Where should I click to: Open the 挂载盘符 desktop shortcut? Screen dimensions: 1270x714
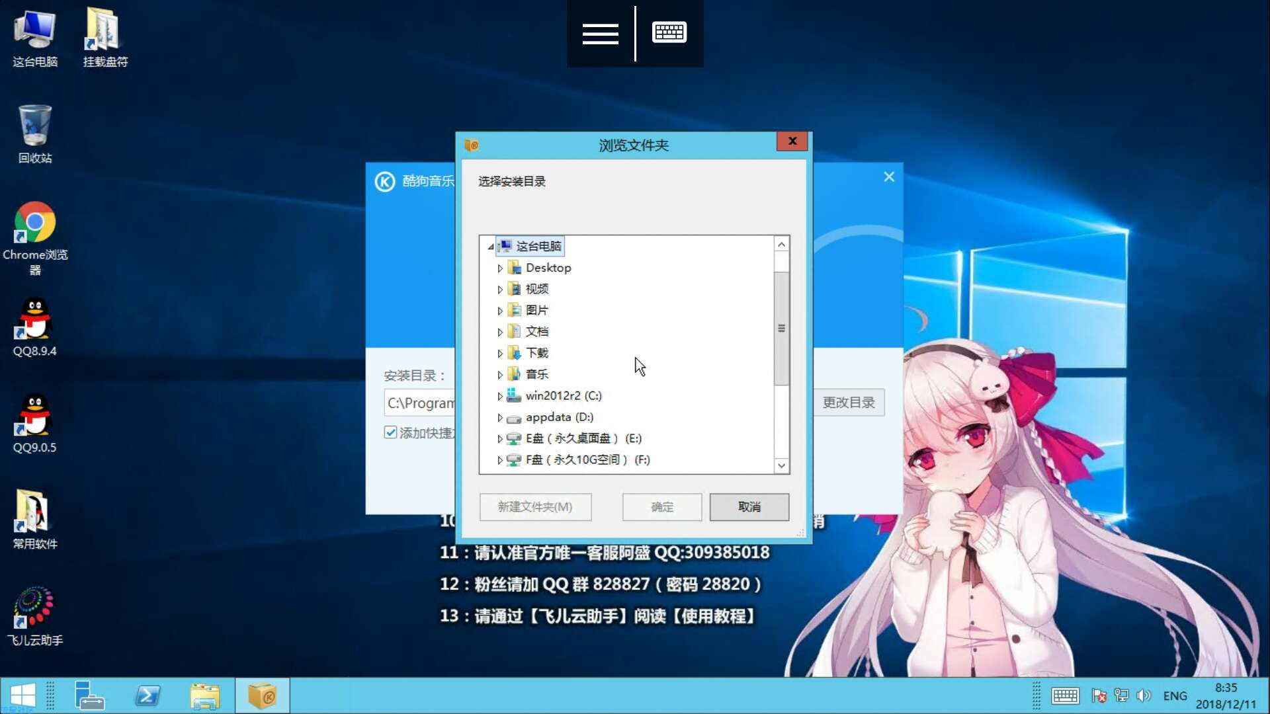pyautogui.click(x=105, y=38)
